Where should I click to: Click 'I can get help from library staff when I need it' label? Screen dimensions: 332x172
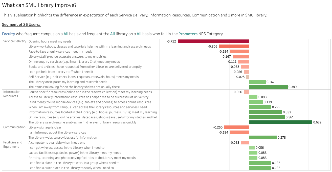pos(61,72)
